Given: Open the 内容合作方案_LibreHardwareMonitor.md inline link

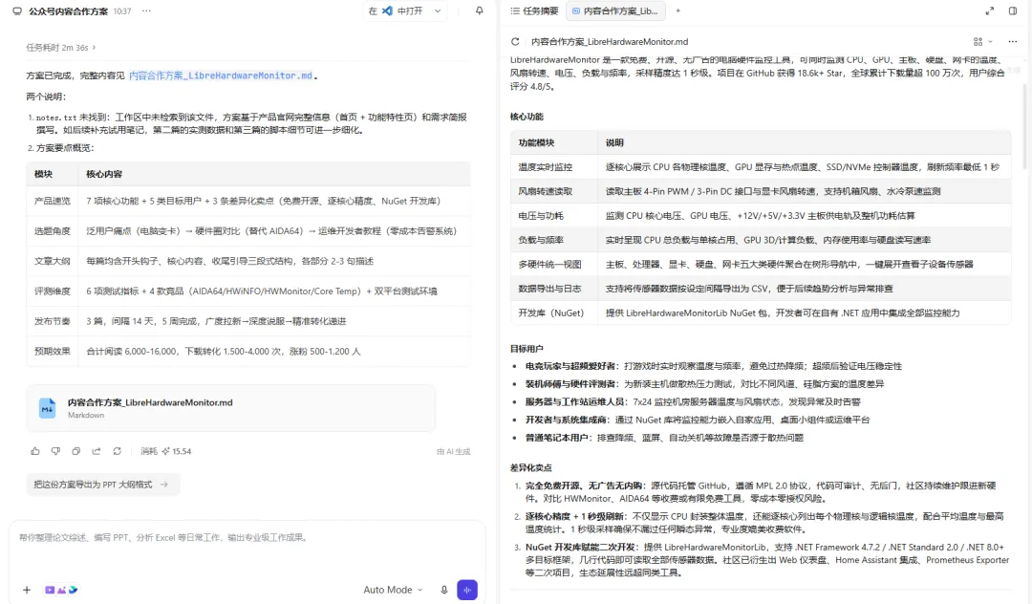Looking at the screenshot, I should pos(221,75).
